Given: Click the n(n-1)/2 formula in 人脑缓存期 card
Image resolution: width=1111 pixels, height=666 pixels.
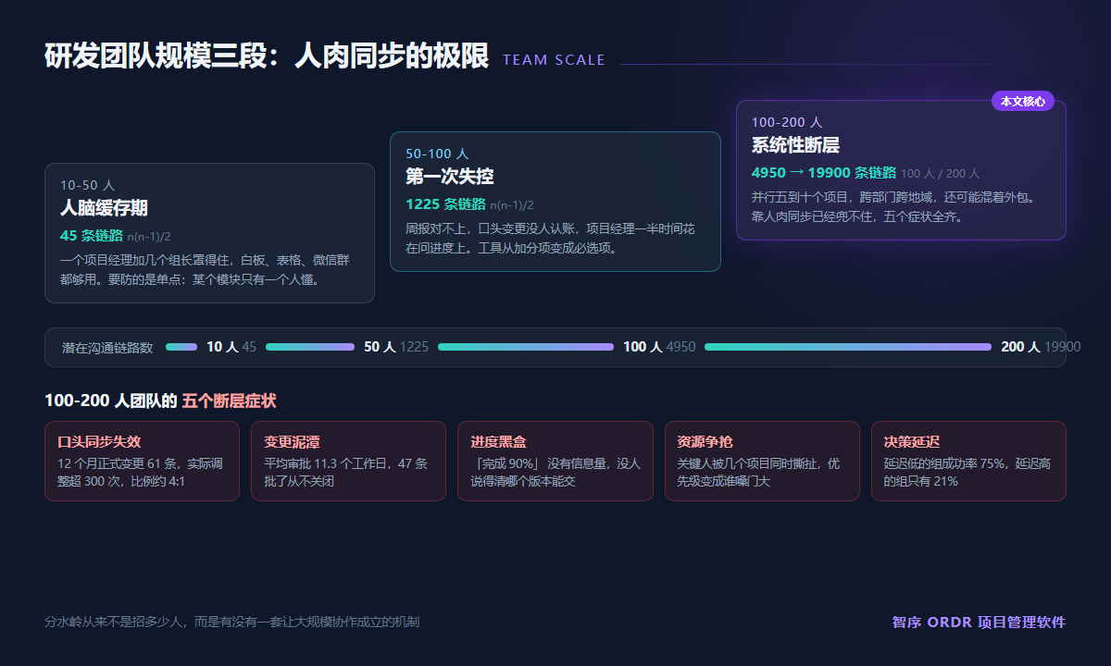Looking at the screenshot, I should click(x=149, y=237).
